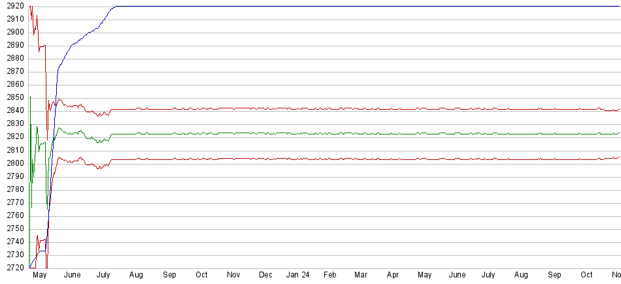
Task: Select the 2720 value at the axis bottom
Action: pos(12,268)
